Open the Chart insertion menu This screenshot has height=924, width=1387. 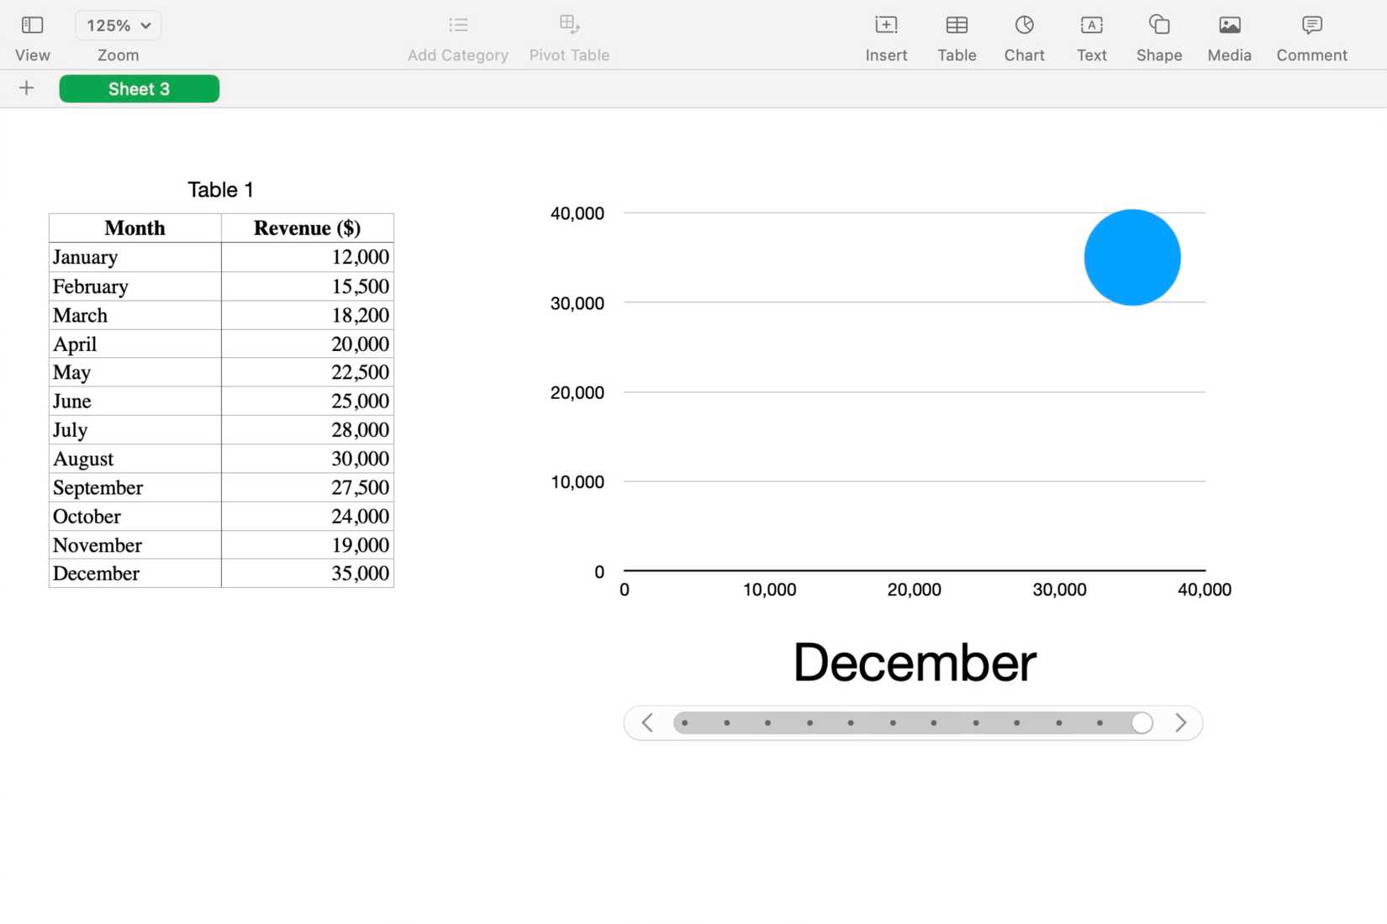1024,35
